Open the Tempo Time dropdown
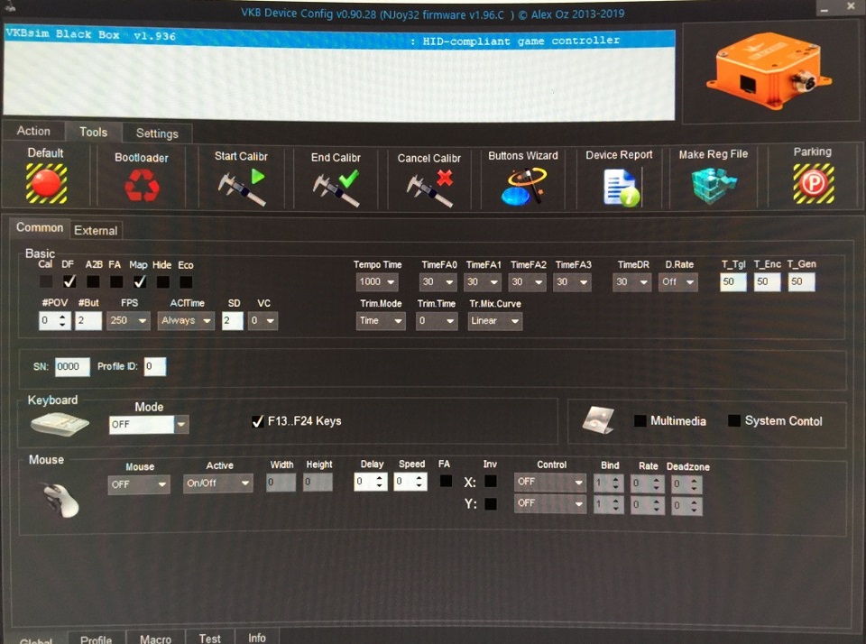 point(377,282)
